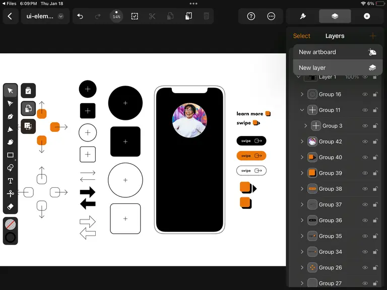Tap the multi-select checkbox button beside toolbar
This screenshot has width=387, height=290.
(28, 91)
